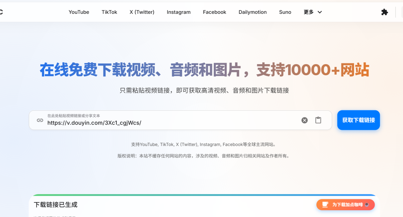This screenshot has height=217, width=403.
Task: Click the 支持YouTube, TikTok supported sites text
Action: point(204,145)
